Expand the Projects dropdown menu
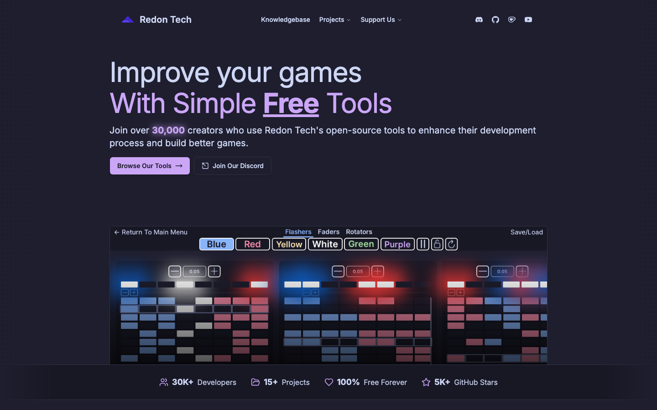 tap(335, 20)
